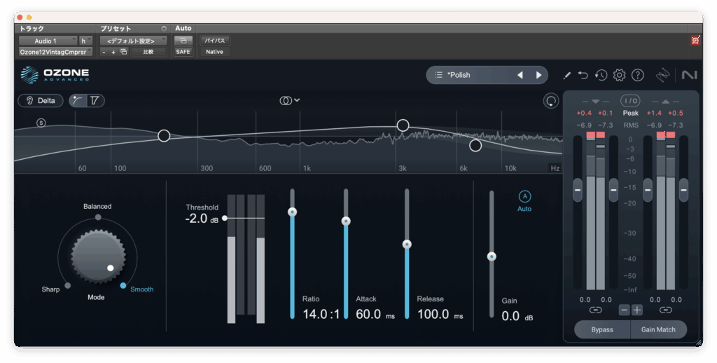The image size is (717, 363).
Task: Click the undo arrow icon
Action: coord(583,75)
